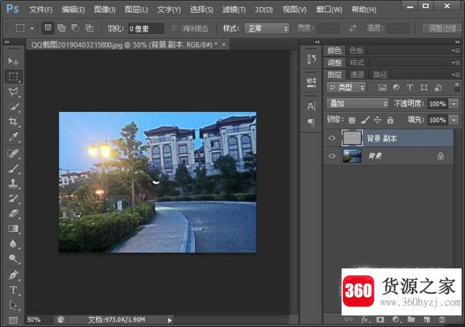The height and width of the screenshot is (327, 465).
Task: Open the 图像(I) menu
Action: pos(104,10)
